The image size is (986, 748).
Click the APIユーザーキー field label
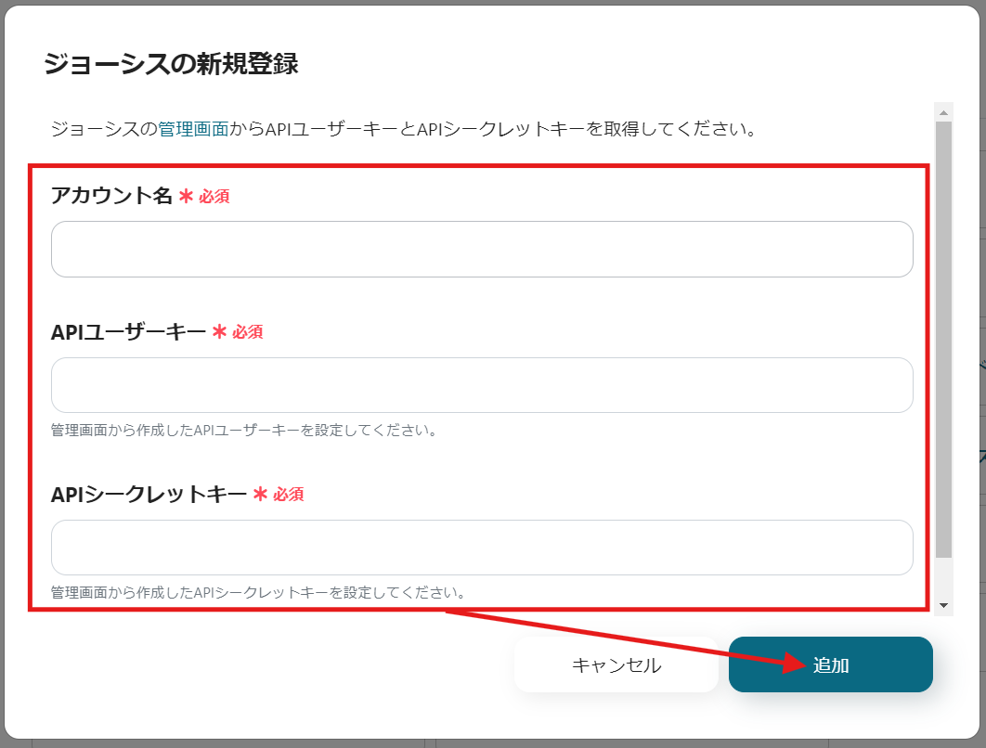(x=128, y=332)
